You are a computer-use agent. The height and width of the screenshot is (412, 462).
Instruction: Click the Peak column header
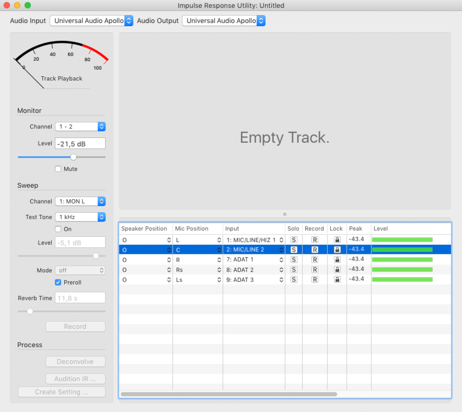[356, 229]
